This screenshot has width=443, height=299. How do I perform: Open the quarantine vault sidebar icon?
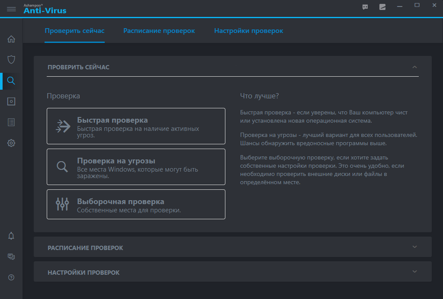point(11,101)
